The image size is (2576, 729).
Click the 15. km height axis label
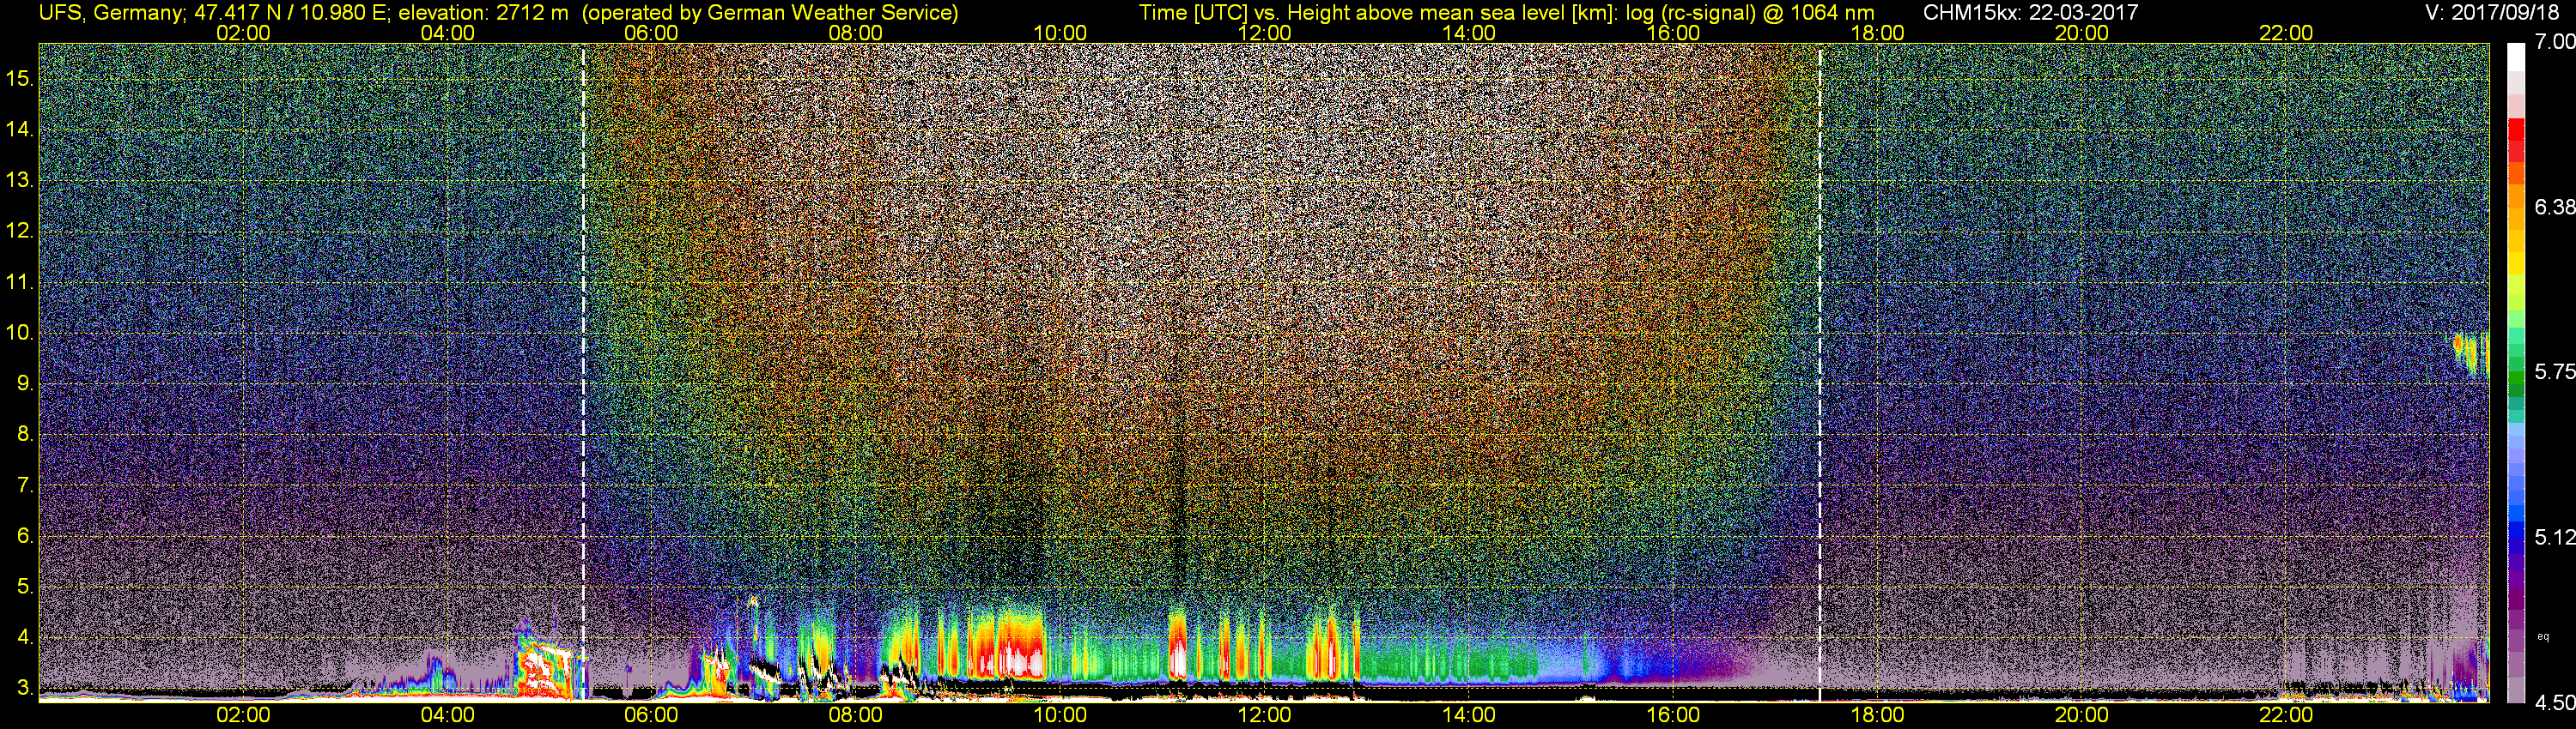coord(20,78)
